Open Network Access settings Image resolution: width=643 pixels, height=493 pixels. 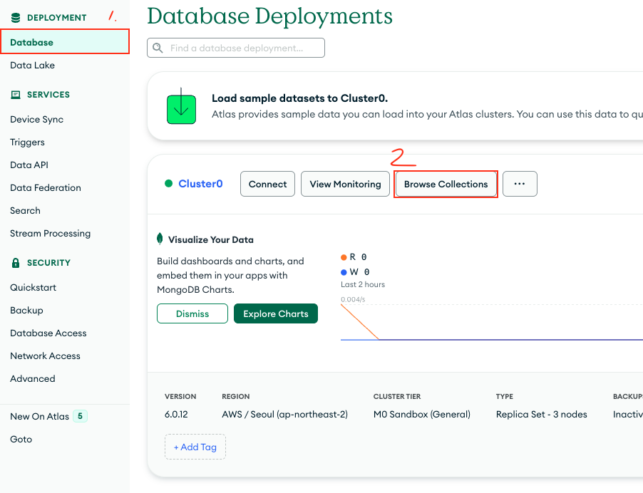pyautogui.click(x=45, y=356)
